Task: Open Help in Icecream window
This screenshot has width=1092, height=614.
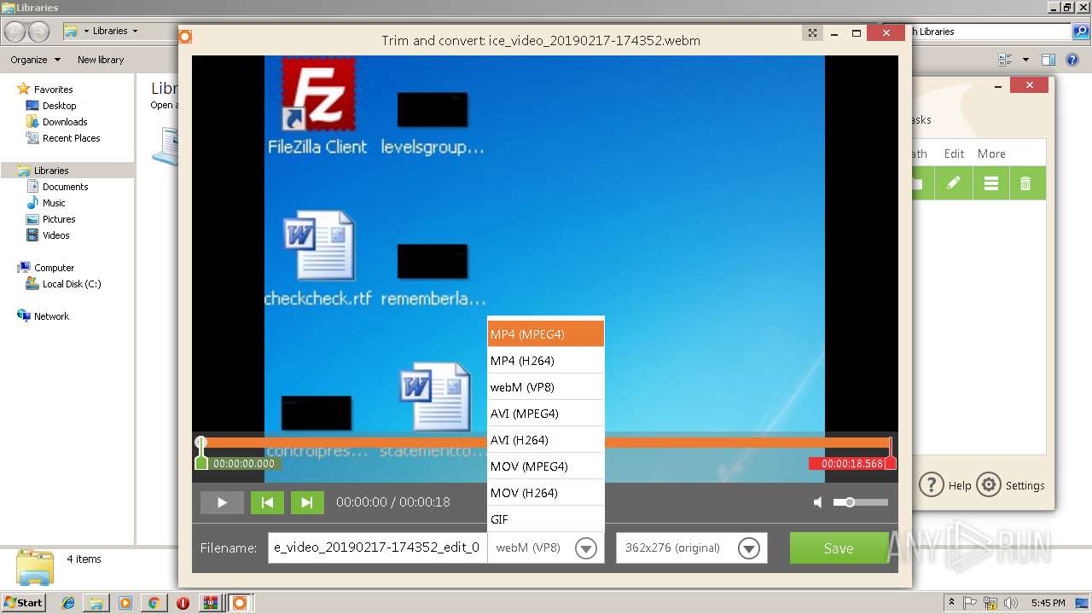Action: (945, 485)
